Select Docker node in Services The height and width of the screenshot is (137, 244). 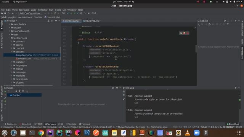(24, 95)
